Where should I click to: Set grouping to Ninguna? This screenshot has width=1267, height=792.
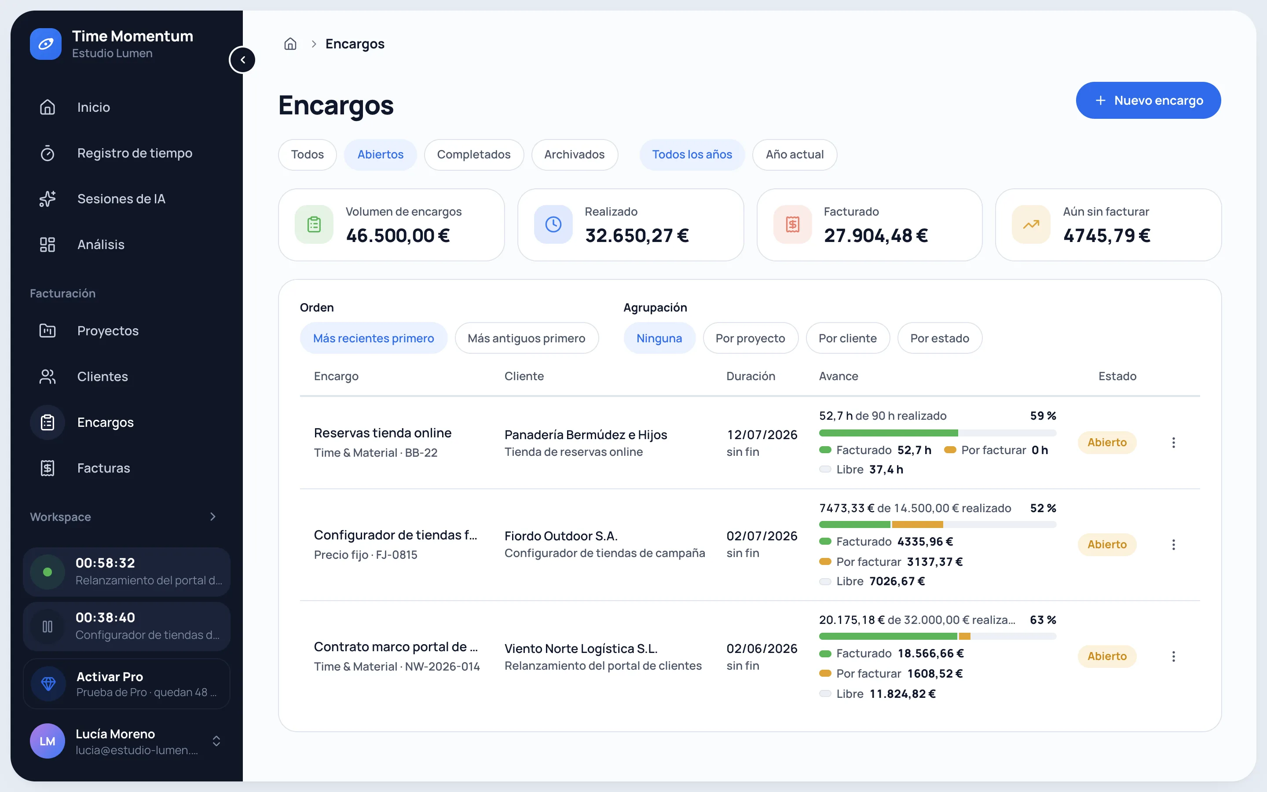[660, 338]
